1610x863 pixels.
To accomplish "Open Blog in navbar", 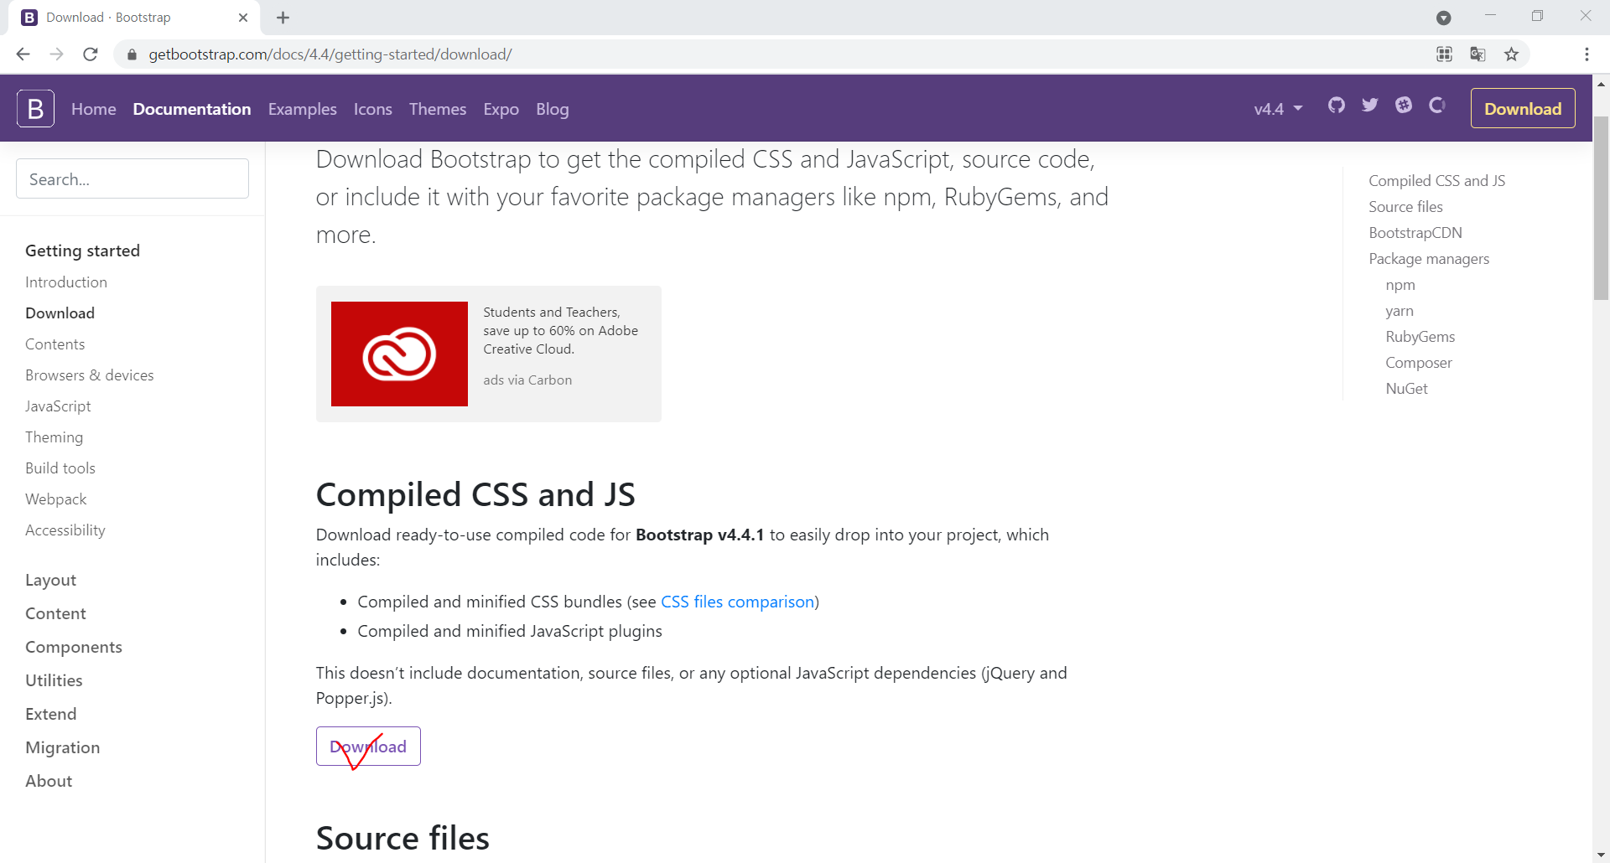I will (x=553, y=109).
